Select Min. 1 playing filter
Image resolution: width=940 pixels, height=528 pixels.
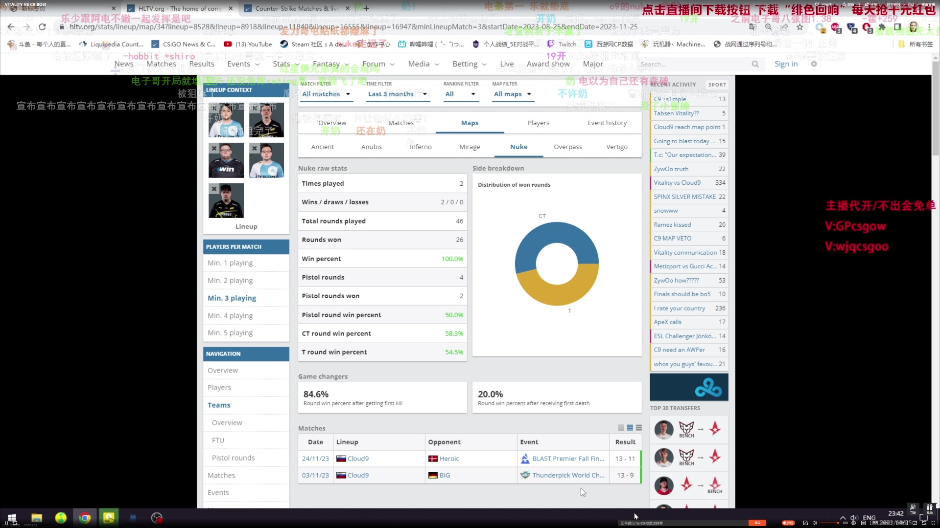pos(246,263)
